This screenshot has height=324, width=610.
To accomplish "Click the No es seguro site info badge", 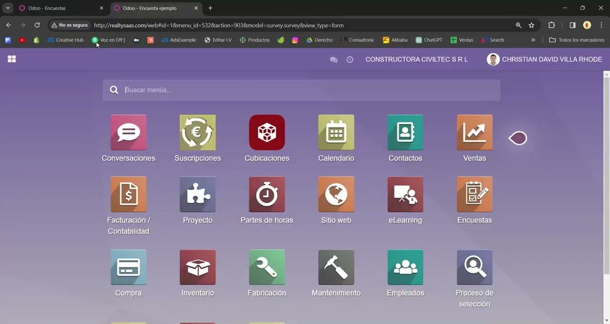I will [x=70, y=25].
